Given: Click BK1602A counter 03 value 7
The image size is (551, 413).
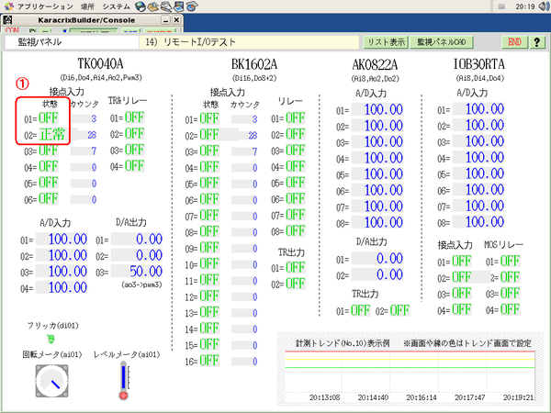Looking at the screenshot, I should coord(244,151).
